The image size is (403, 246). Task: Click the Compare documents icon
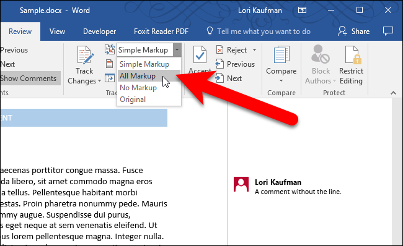pos(281,54)
